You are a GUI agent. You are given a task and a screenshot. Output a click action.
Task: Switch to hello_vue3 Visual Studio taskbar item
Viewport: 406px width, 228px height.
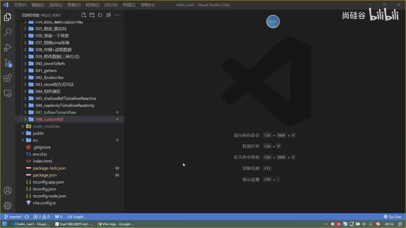[31, 224]
